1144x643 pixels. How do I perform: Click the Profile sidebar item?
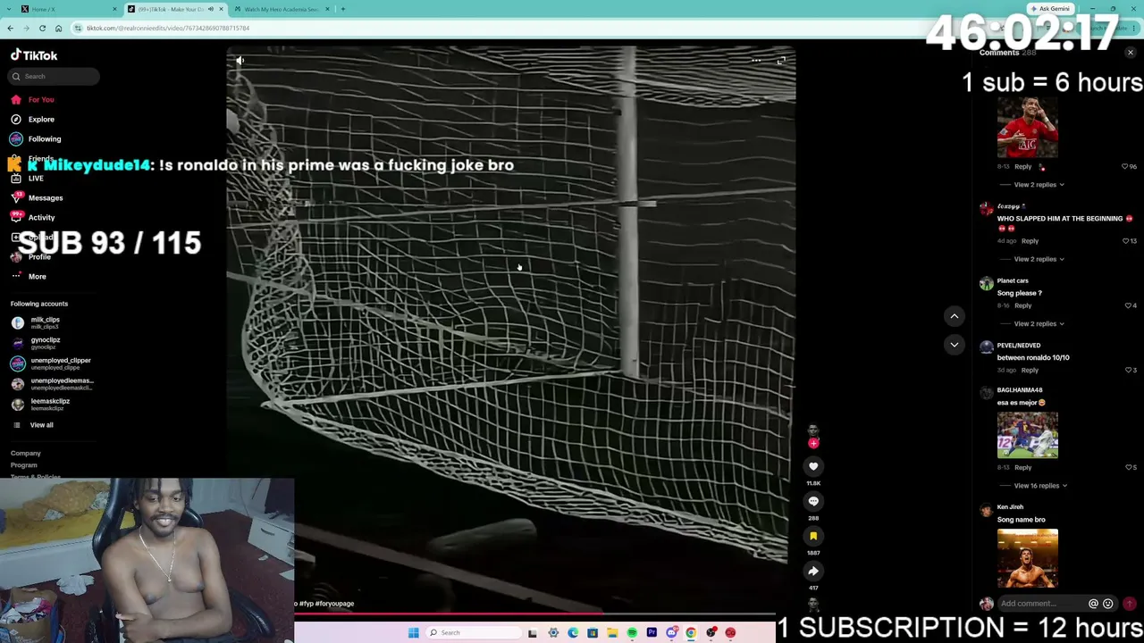coord(31,256)
